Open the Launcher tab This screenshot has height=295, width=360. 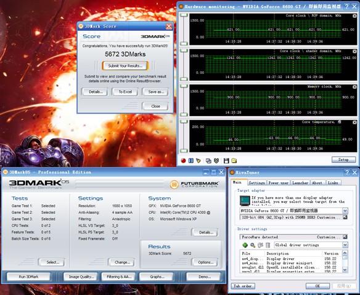tap(300, 183)
